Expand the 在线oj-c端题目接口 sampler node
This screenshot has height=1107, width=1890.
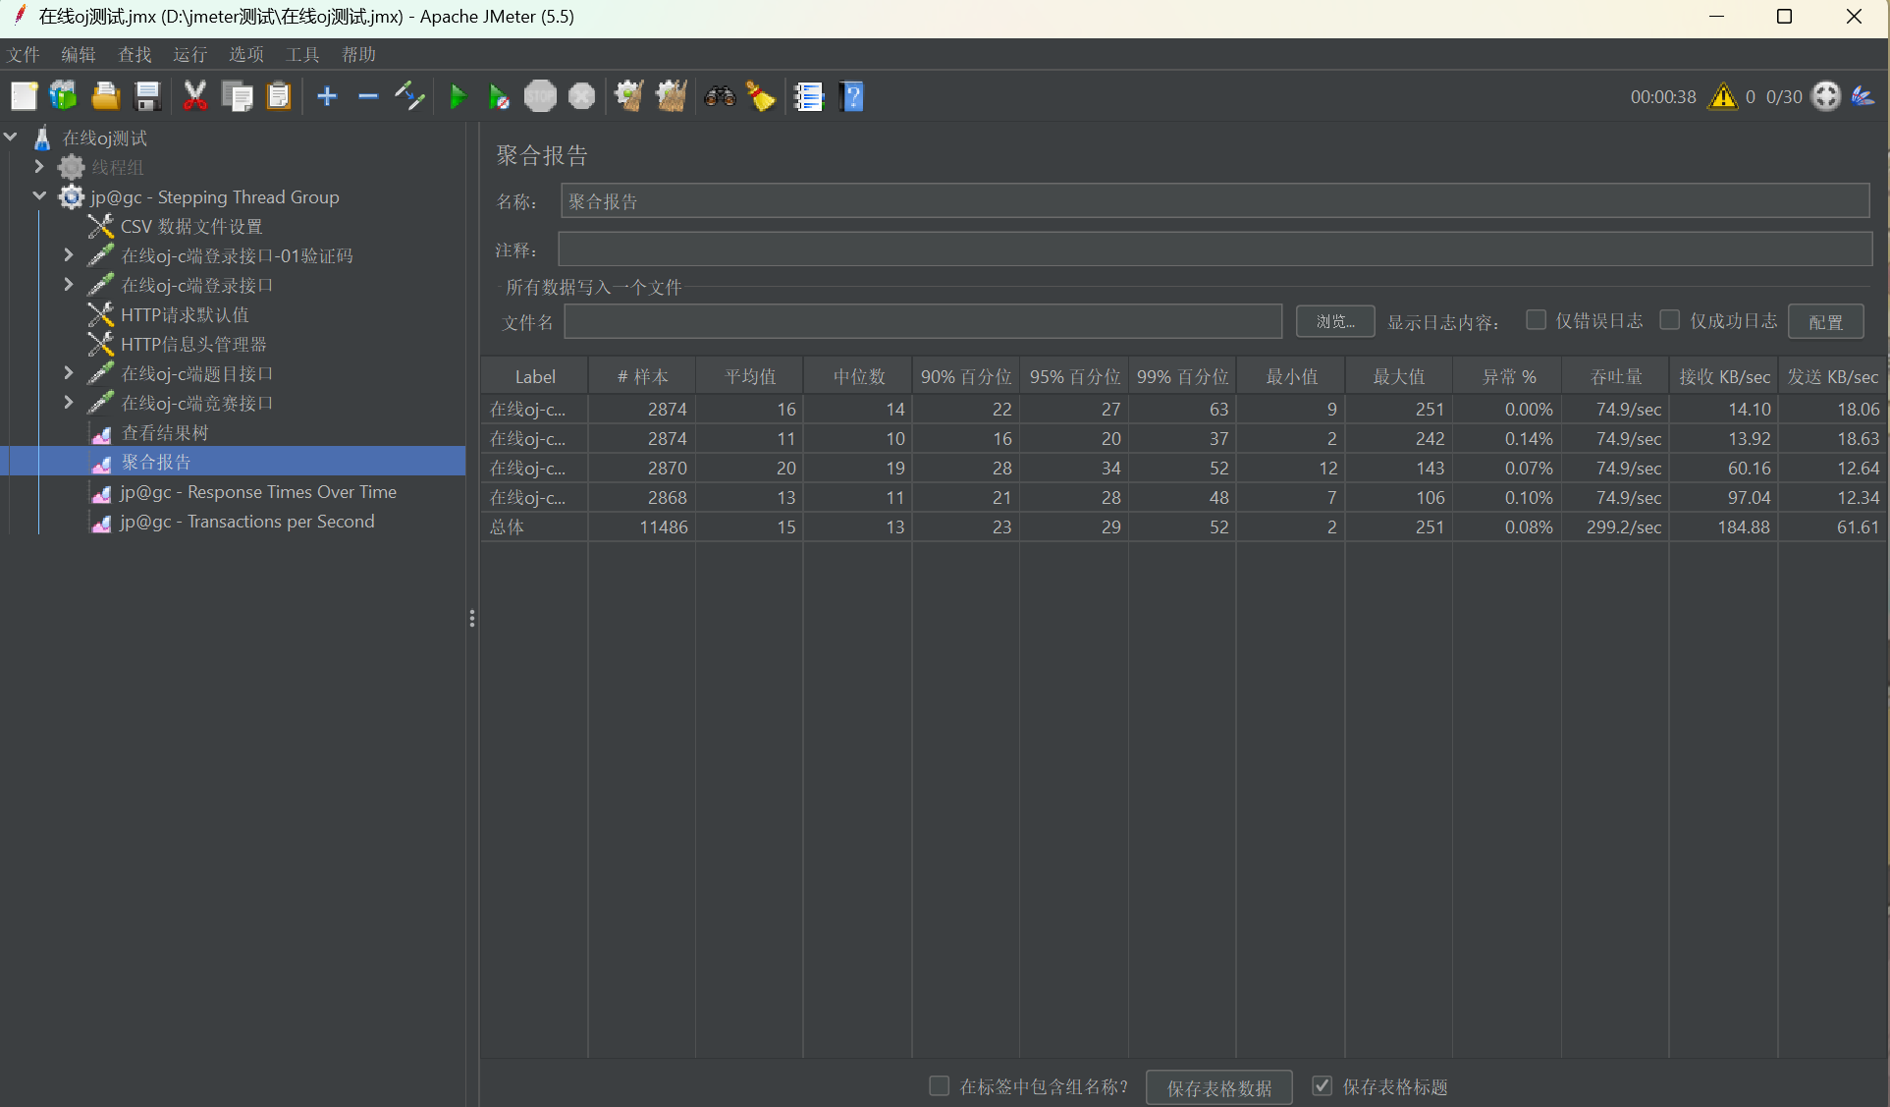point(68,373)
